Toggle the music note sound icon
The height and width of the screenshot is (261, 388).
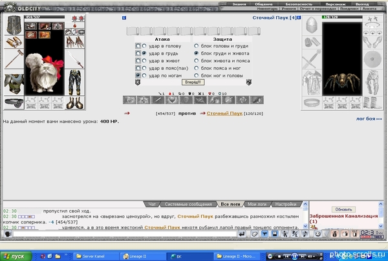[305, 234]
